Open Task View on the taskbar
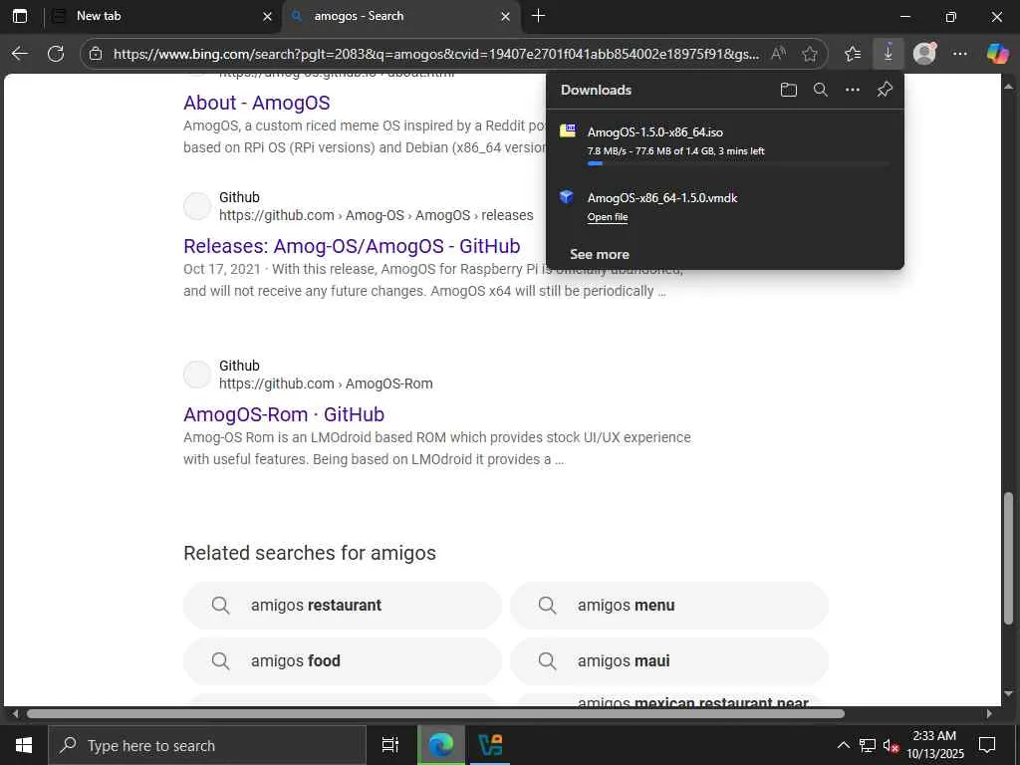 pyautogui.click(x=390, y=745)
